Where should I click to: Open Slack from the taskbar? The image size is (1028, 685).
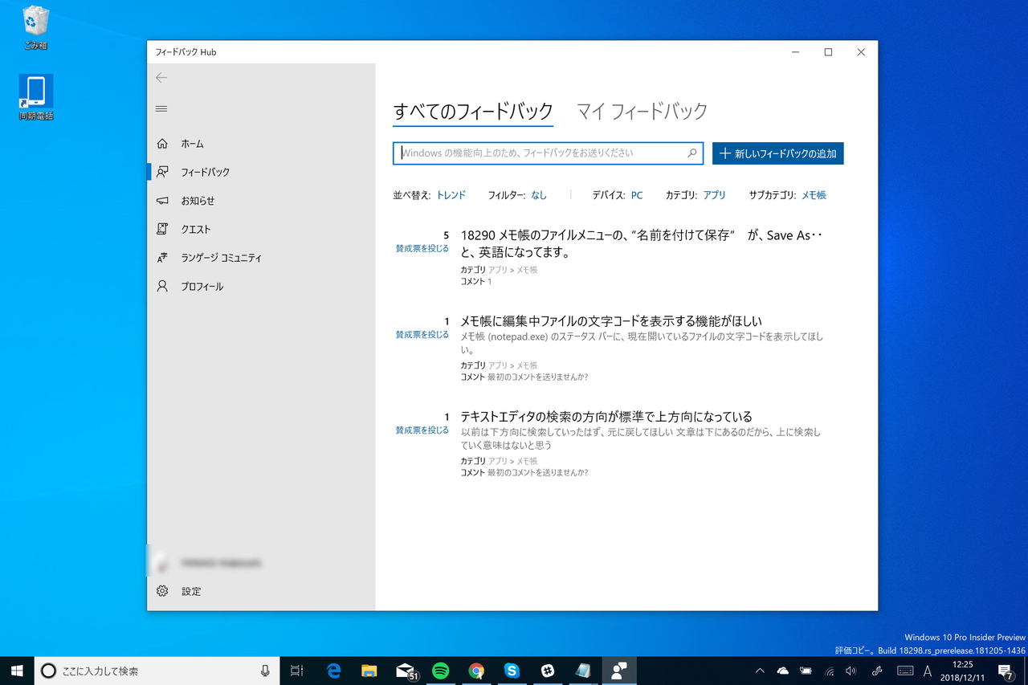tap(548, 671)
